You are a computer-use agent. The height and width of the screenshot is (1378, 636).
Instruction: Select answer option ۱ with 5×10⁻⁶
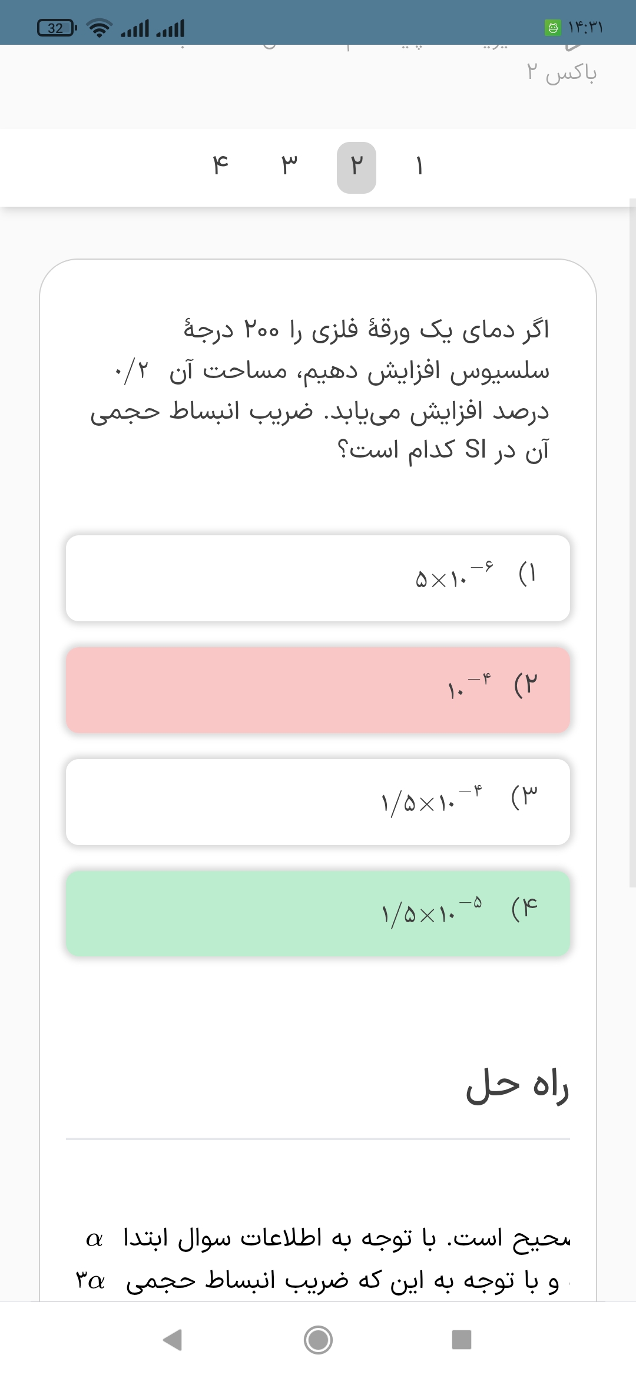click(x=318, y=578)
